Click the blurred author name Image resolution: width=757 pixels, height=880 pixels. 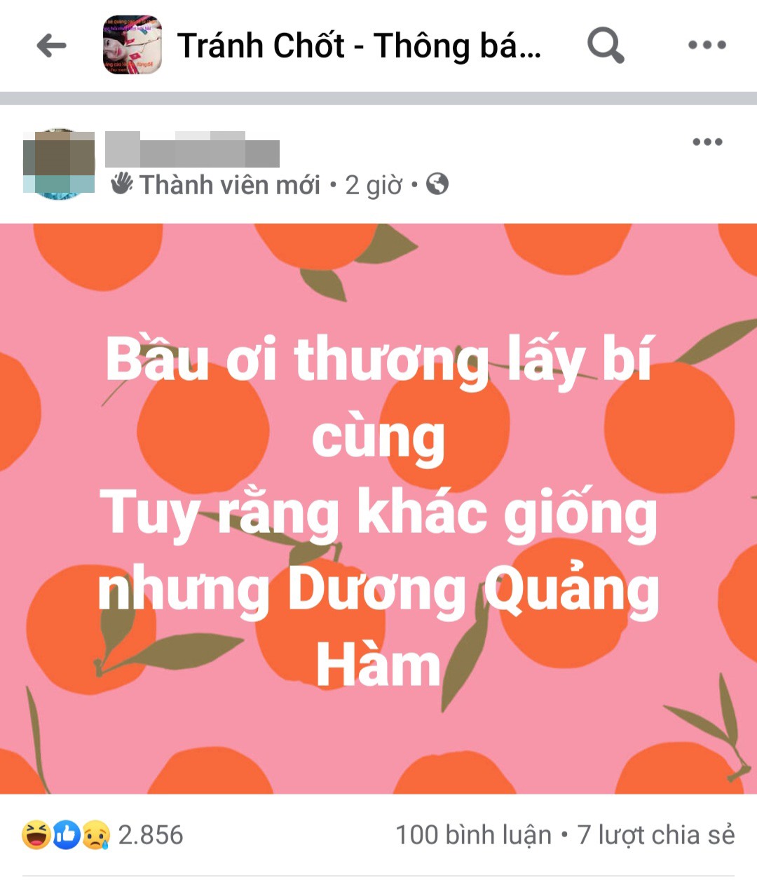click(x=192, y=149)
